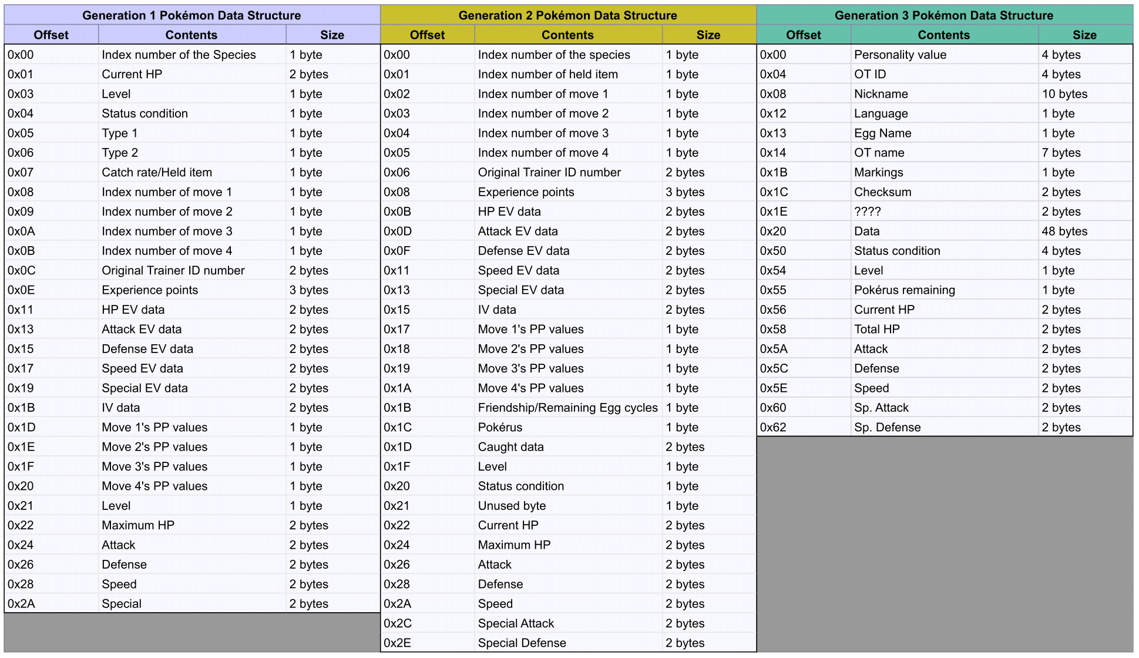
Task: Select the 'Generation 1 Pokémon Data Structure' title cell
Action: [x=192, y=15]
